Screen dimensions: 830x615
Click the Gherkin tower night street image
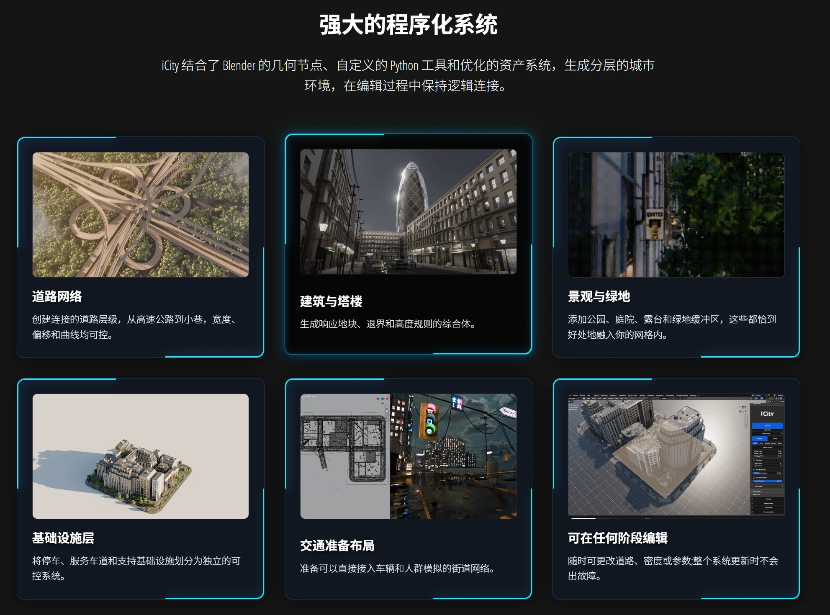point(408,211)
